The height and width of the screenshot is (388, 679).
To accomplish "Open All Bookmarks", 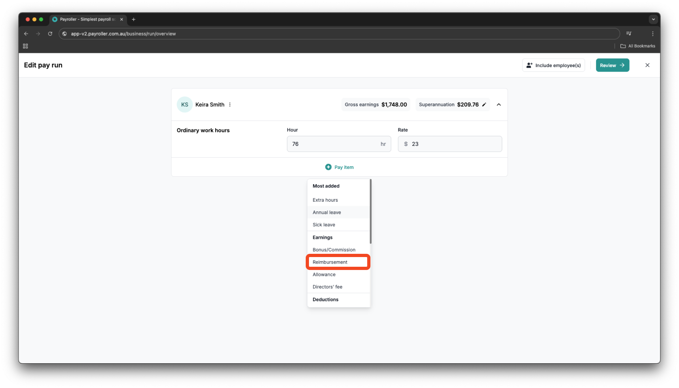I will pyautogui.click(x=638, y=46).
